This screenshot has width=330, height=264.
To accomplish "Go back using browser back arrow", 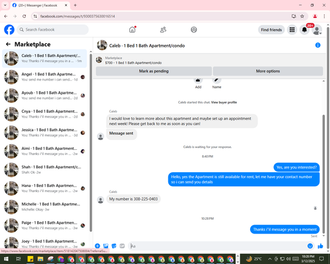I will pyautogui.click(x=6, y=16).
